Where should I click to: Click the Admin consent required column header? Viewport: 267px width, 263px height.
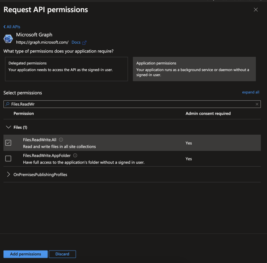pos(208,113)
